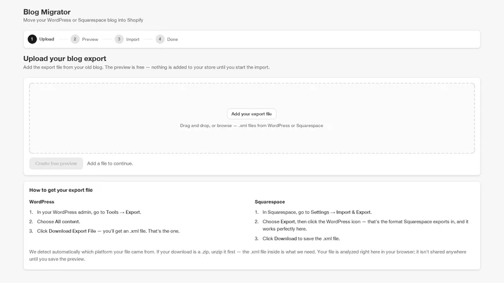Click the Create free preview button
This screenshot has width=504, height=283.
56,164
